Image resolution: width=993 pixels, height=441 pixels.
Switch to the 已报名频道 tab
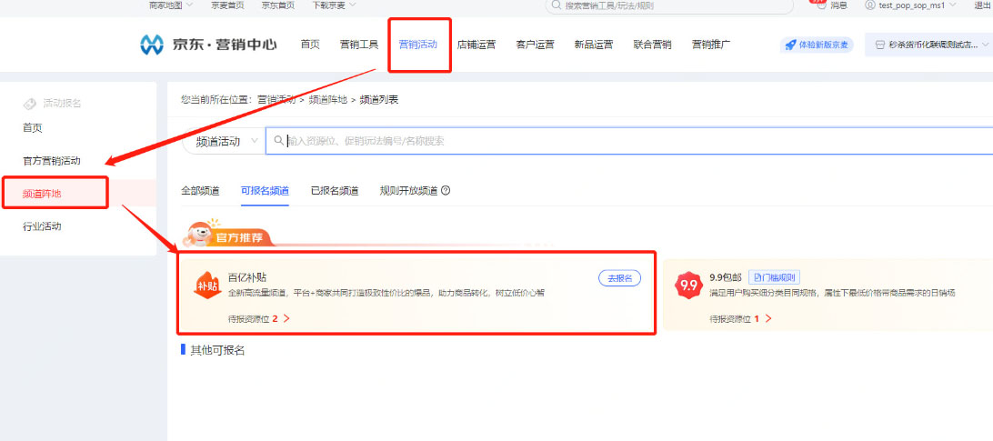click(335, 191)
